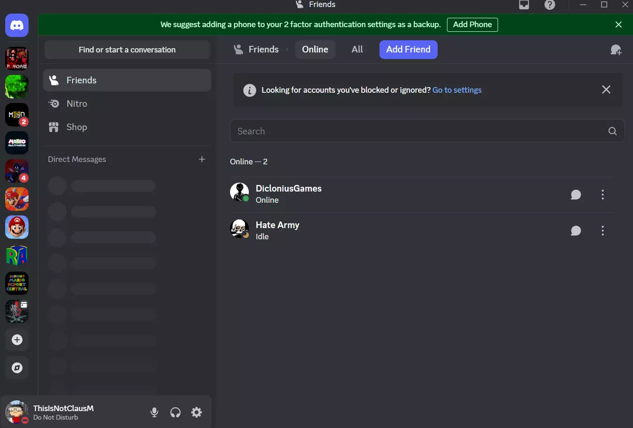
Task: Open more options for DicloniusGames
Action: pos(603,195)
